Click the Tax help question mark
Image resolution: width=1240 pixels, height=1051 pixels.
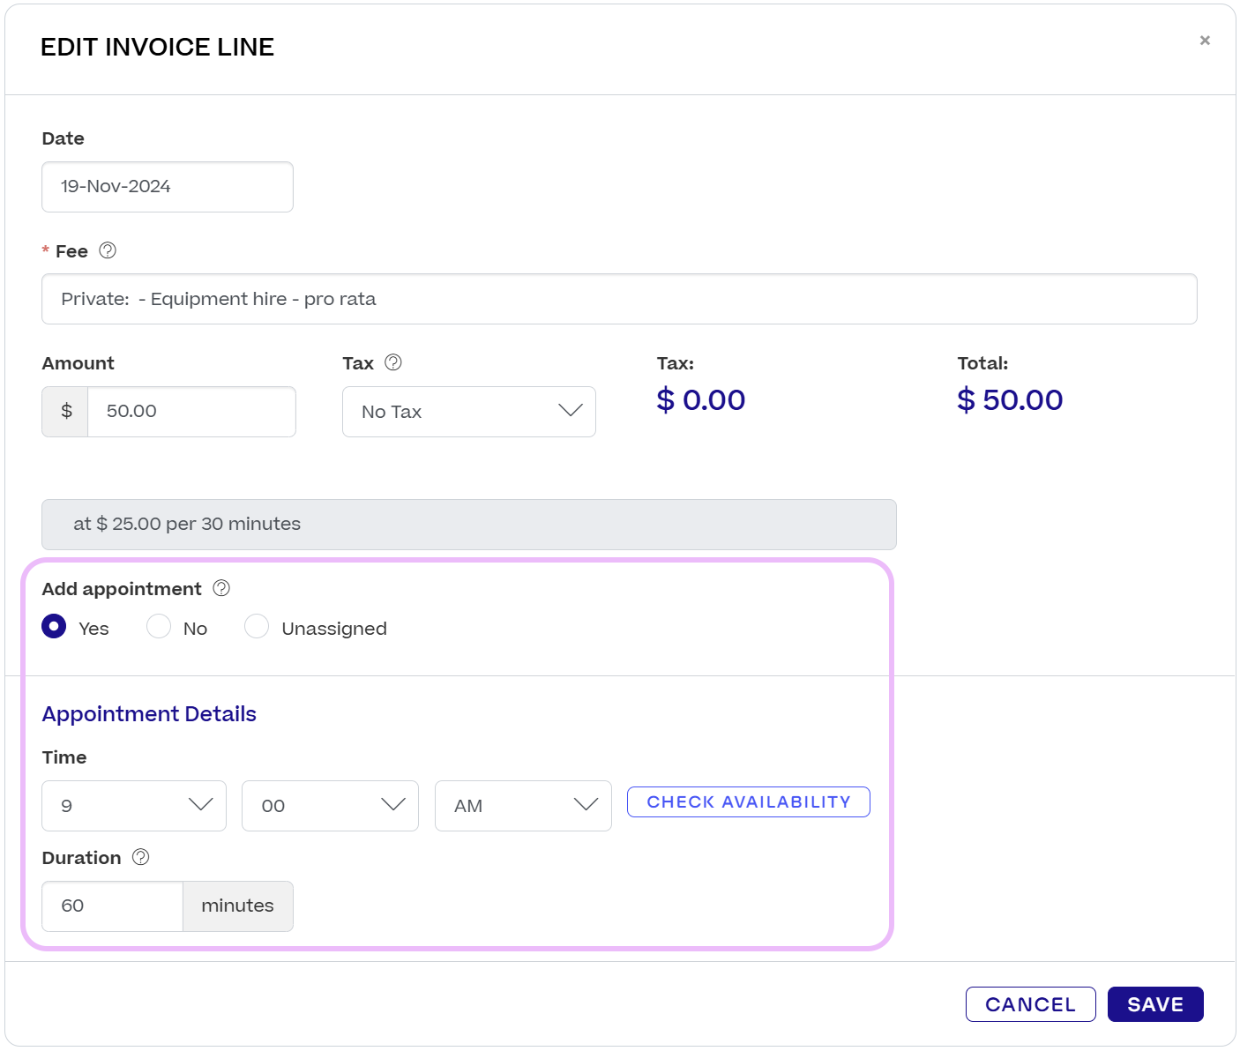(394, 362)
